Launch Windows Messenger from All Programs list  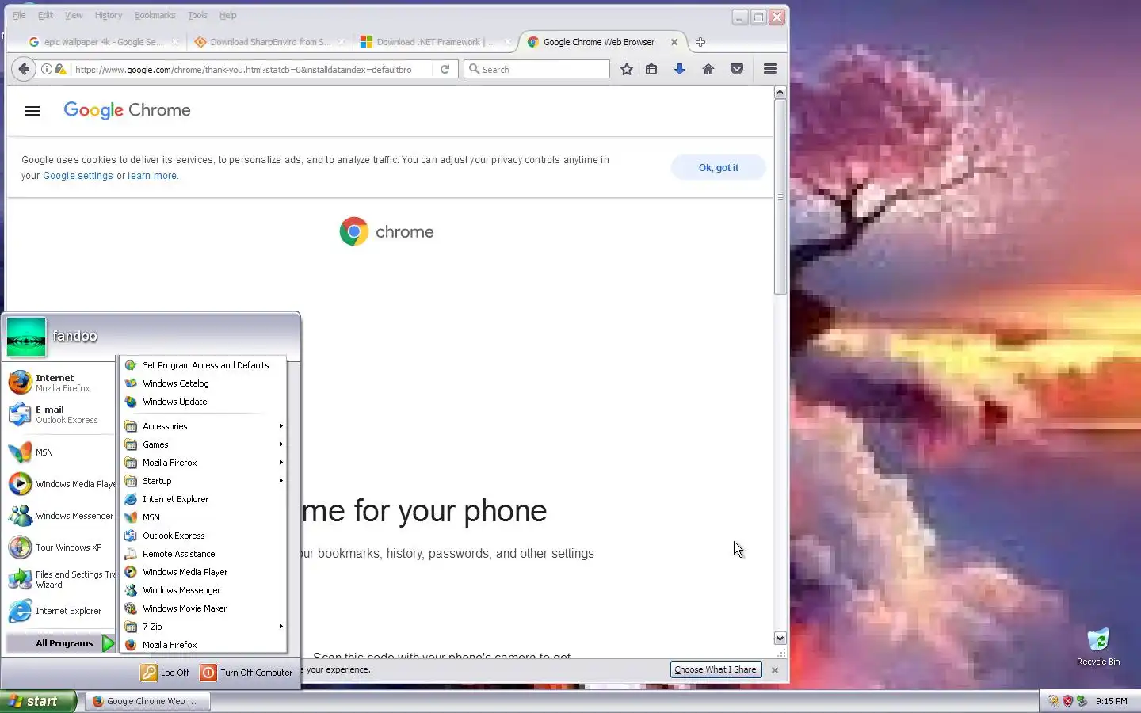pos(203,590)
